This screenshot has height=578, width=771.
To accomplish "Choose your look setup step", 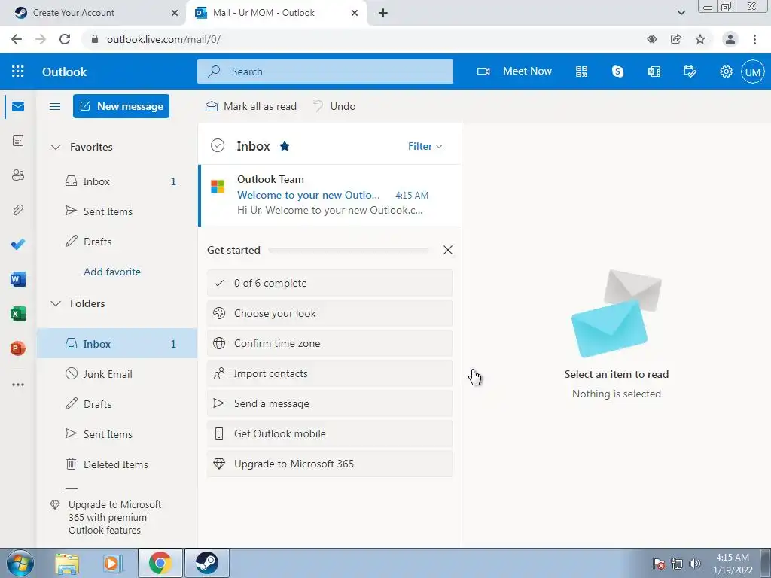I will coord(330,313).
